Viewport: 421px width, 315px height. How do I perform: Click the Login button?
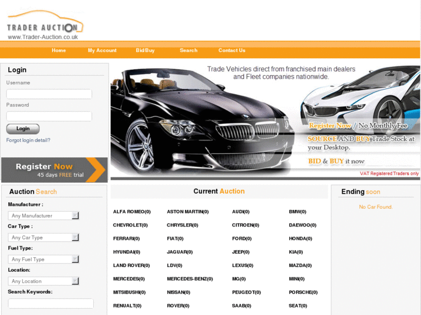coord(23,129)
